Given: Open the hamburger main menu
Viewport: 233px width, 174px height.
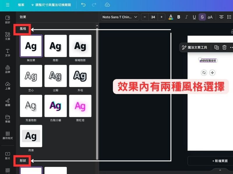Looking at the screenshot, I should [8, 5].
